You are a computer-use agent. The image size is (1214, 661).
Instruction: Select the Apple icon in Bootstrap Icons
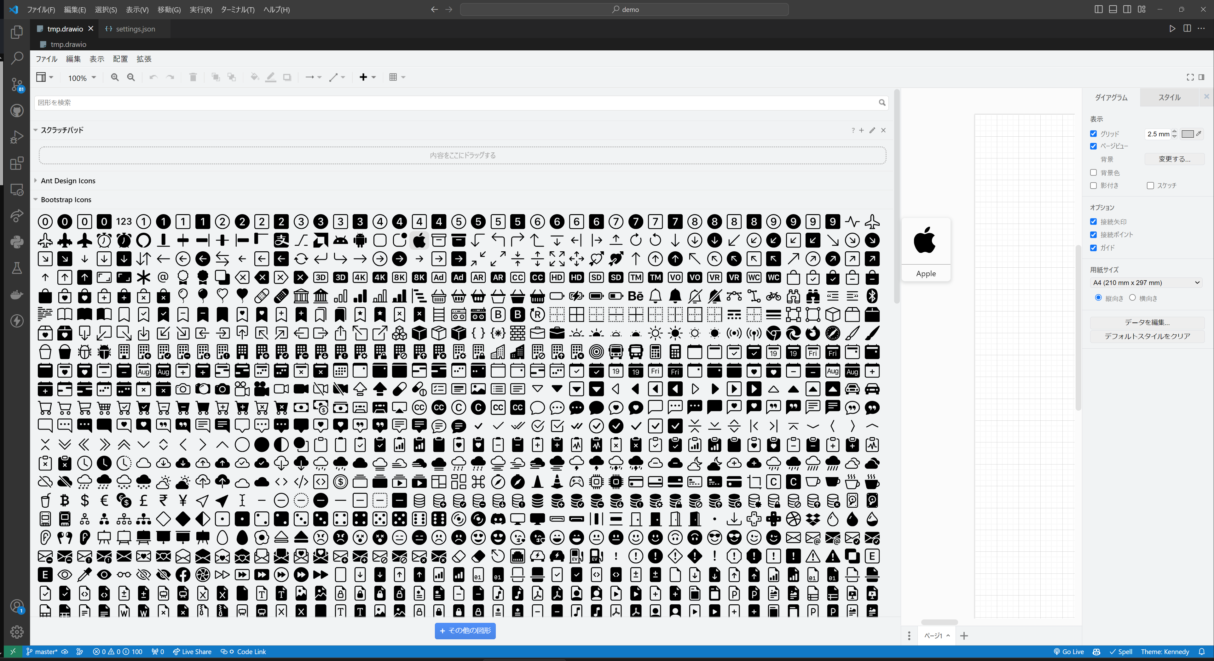pyautogui.click(x=419, y=240)
